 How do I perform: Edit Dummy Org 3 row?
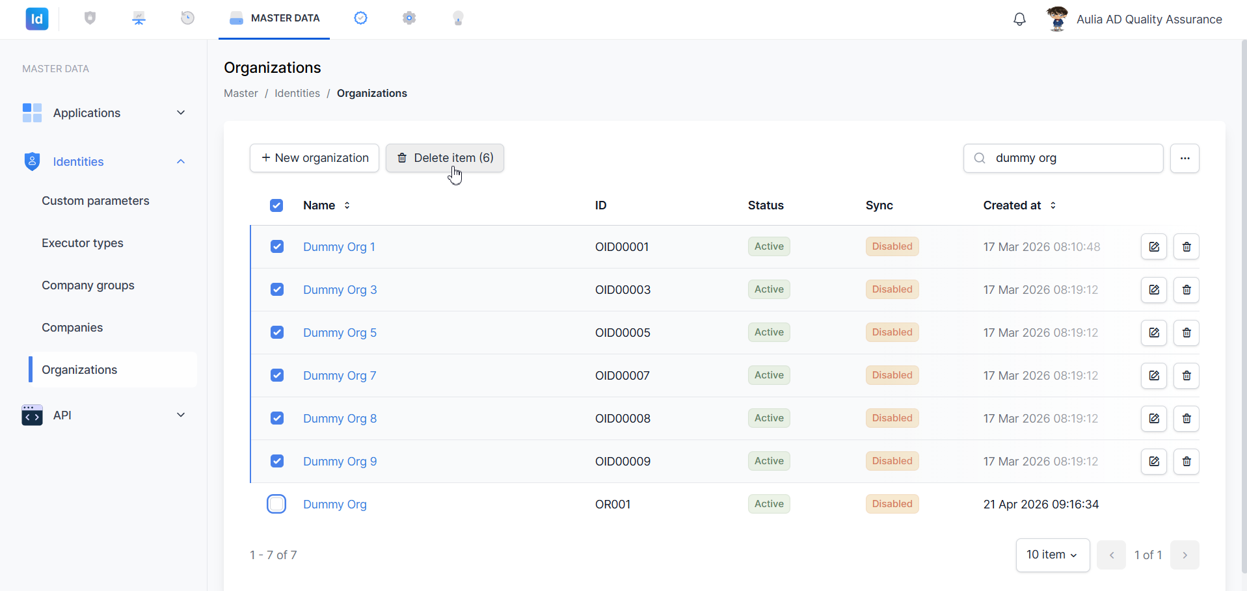[x=1154, y=290]
